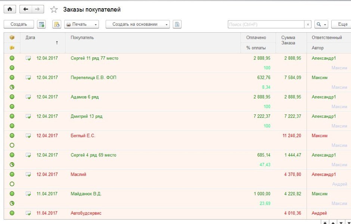This screenshot has height=224, width=351.
Task: Clear the search field with the x
Action: 308,24
